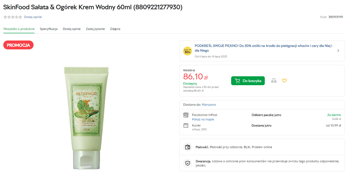Open the Zadaj pytanie tab

[95, 29]
